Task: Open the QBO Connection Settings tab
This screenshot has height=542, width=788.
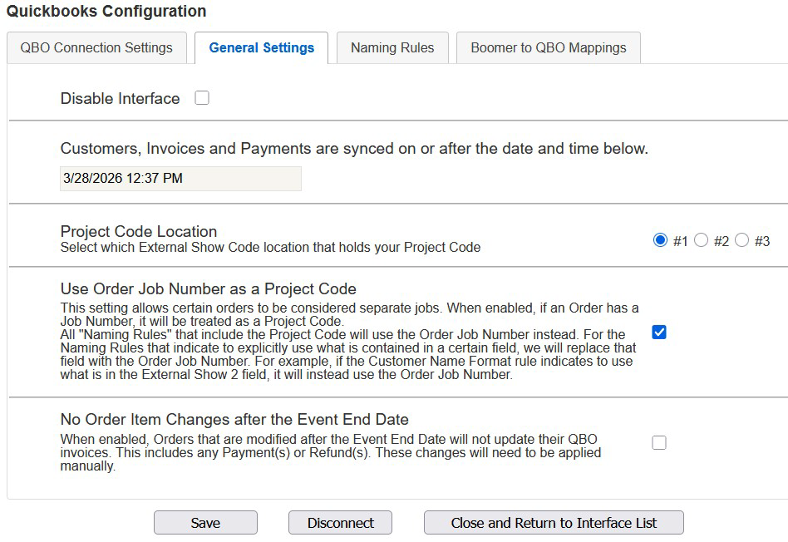Action: (x=96, y=47)
